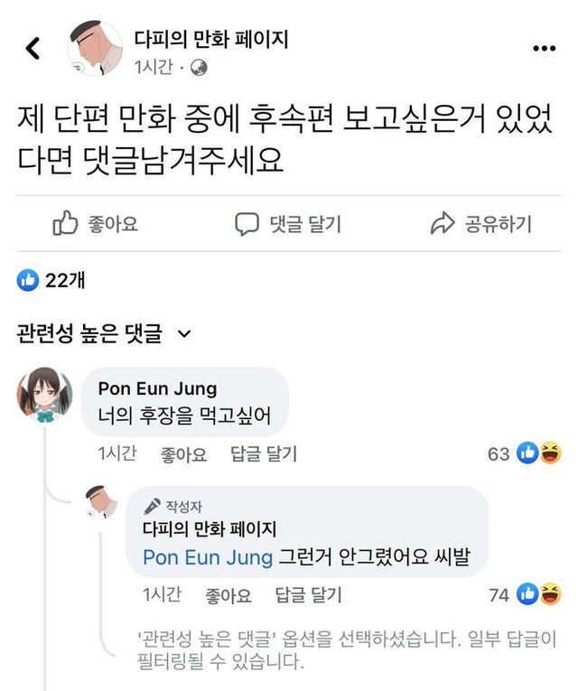
Task: View the 63 reactions on first comment
Action: pyautogui.click(x=524, y=453)
